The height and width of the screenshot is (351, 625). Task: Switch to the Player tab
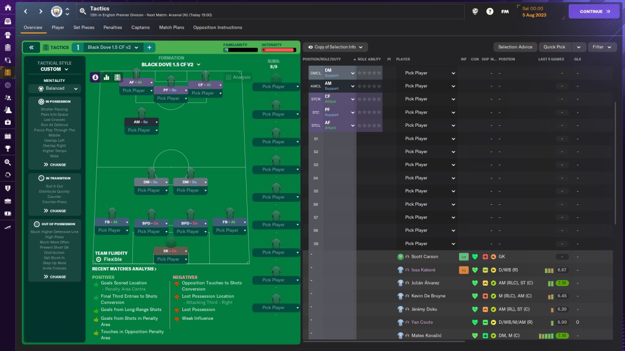click(x=58, y=27)
